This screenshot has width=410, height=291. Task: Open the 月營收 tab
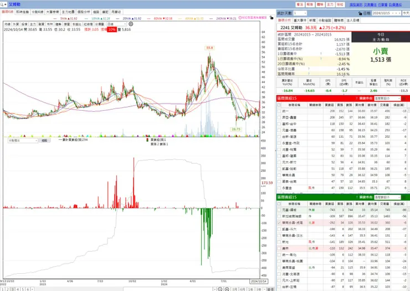pyautogui.click(x=116, y=12)
